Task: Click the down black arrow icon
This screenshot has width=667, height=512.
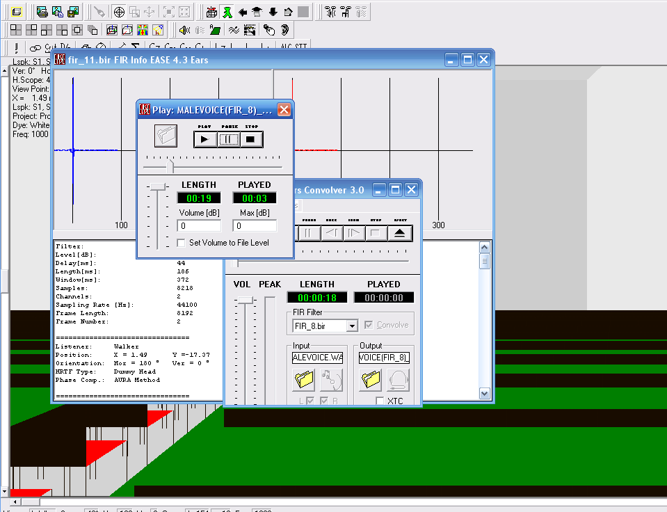Action: [x=273, y=12]
